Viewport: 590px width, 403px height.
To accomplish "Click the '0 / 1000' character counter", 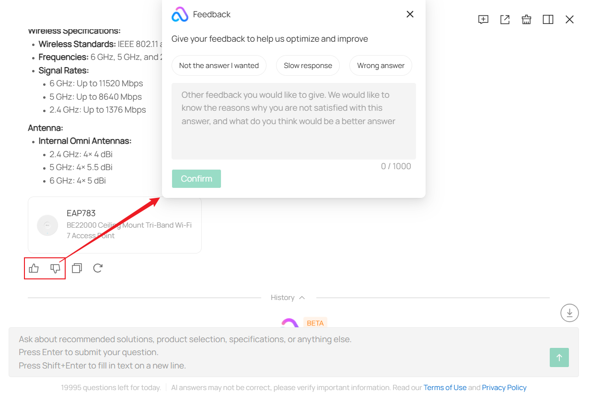I will tap(396, 166).
